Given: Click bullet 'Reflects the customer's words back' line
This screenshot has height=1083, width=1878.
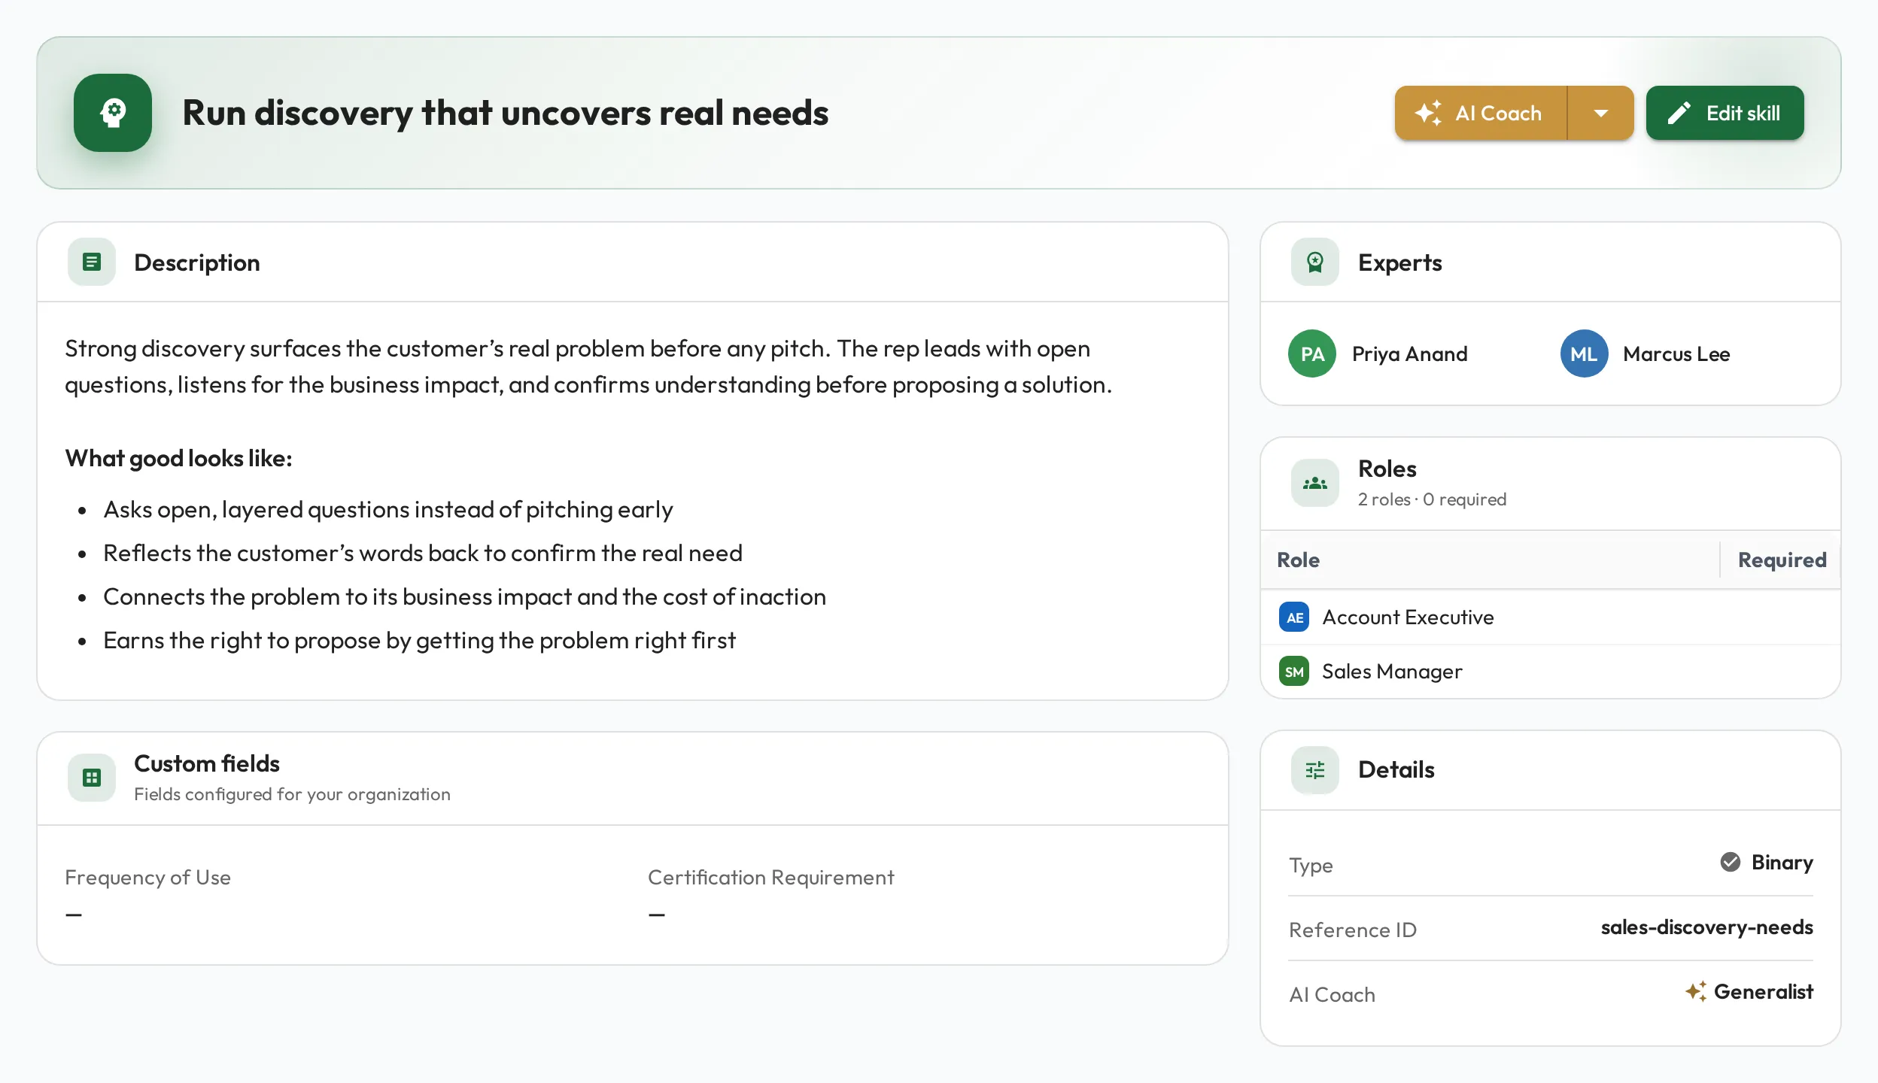Looking at the screenshot, I should click(x=423, y=554).
